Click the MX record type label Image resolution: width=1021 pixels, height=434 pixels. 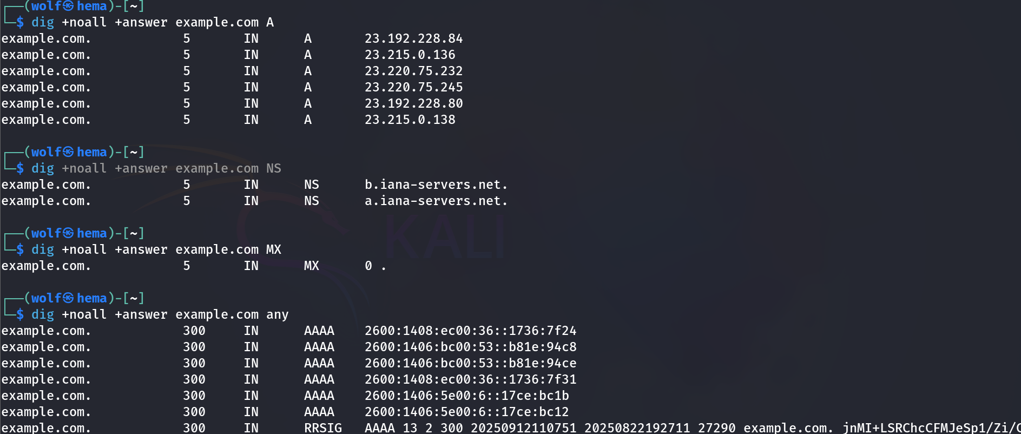[311, 266]
